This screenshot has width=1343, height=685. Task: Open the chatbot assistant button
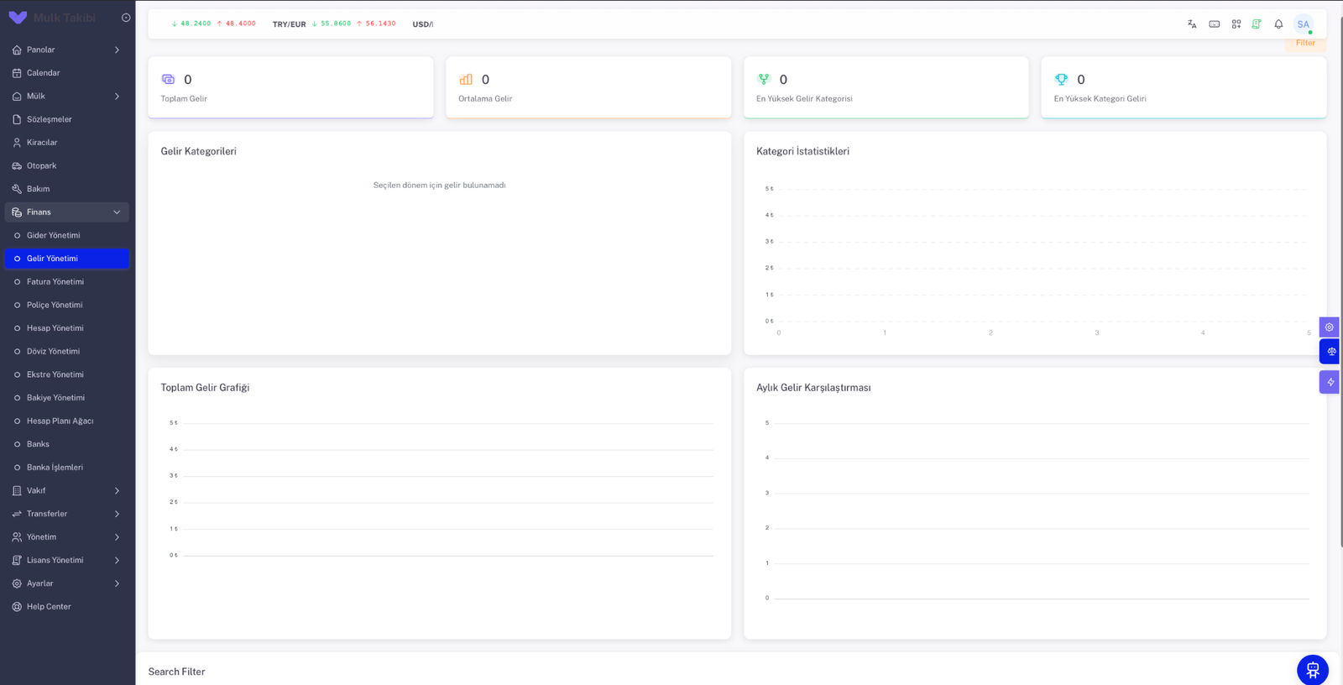(1313, 670)
